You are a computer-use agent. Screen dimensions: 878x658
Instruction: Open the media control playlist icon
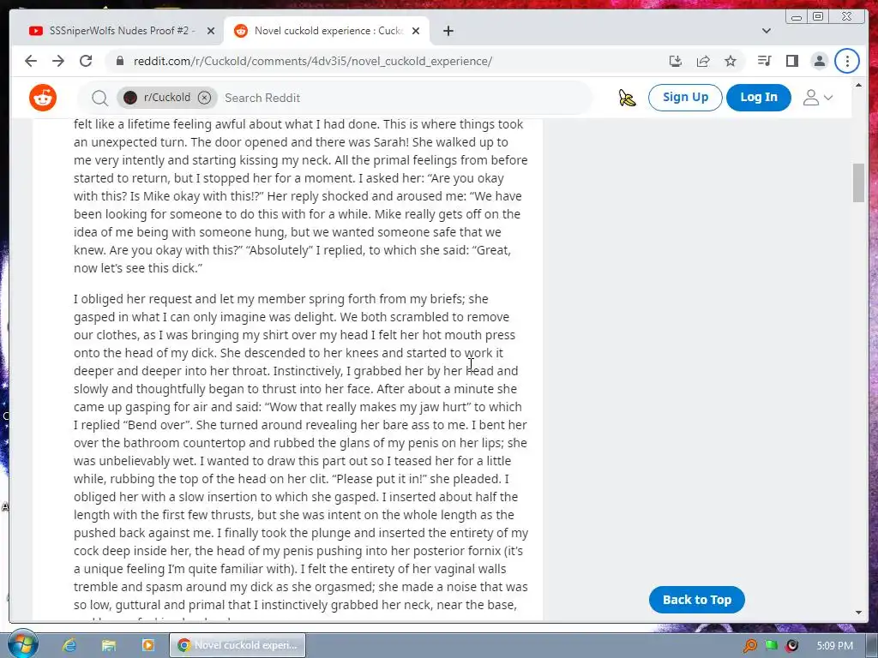[x=764, y=61]
